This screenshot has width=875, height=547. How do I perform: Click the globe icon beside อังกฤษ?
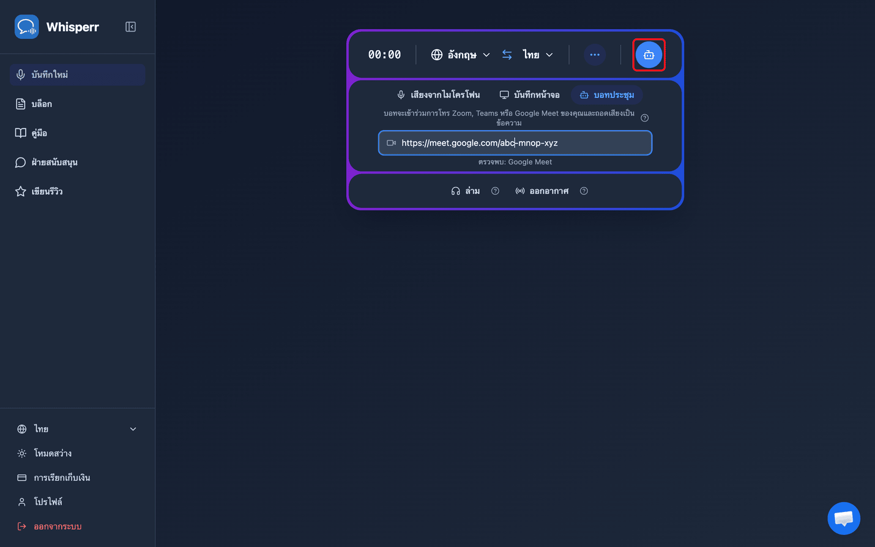(x=436, y=55)
